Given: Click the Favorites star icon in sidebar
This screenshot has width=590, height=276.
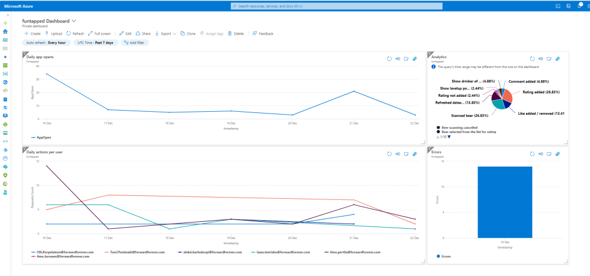Looking at the screenshot, I should 5,57.
